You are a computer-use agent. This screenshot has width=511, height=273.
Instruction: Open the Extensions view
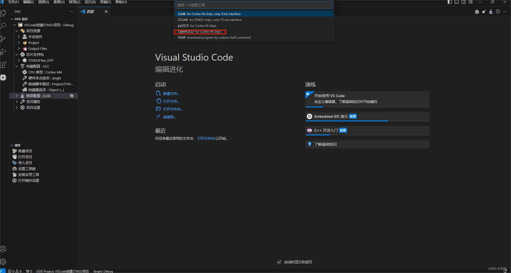(x=3, y=65)
